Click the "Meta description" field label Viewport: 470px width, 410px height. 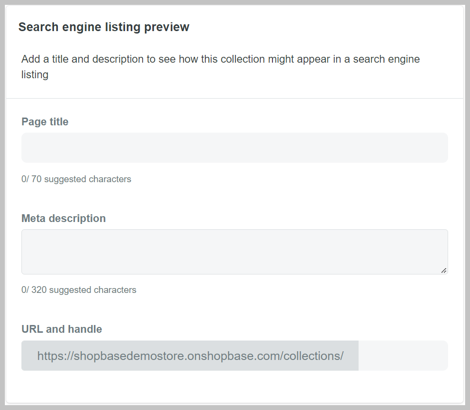[x=63, y=219]
